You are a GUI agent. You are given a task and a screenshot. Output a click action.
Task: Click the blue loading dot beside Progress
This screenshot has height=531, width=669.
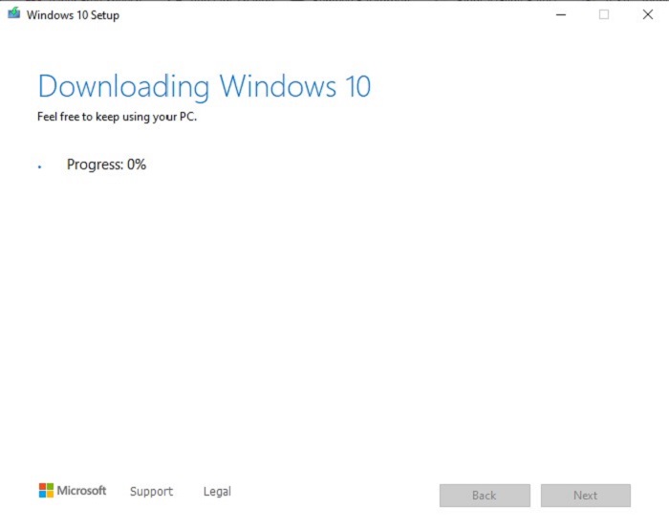click(39, 166)
